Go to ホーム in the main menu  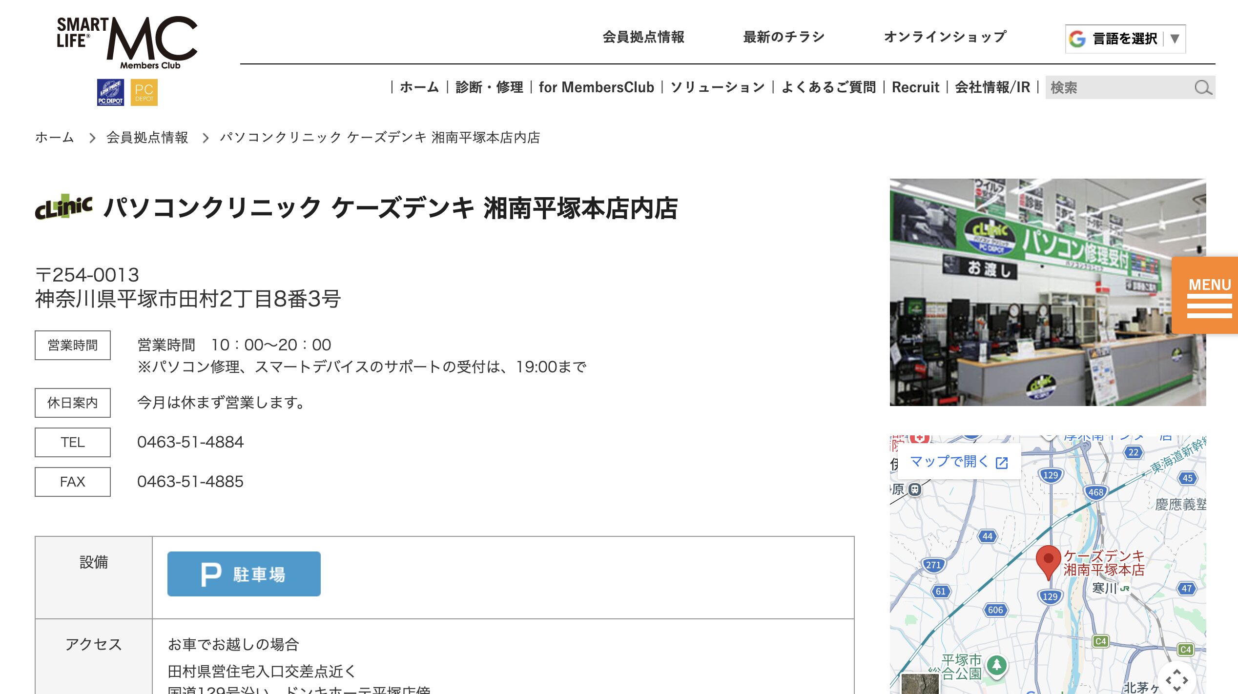click(x=419, y=87)
